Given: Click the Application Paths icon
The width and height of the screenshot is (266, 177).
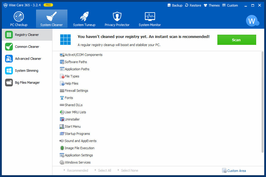Looking at the screenshot, I should click(x=62, y=69).
